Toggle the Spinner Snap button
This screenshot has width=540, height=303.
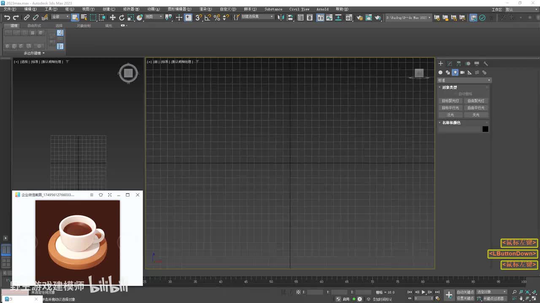[226, 17]
